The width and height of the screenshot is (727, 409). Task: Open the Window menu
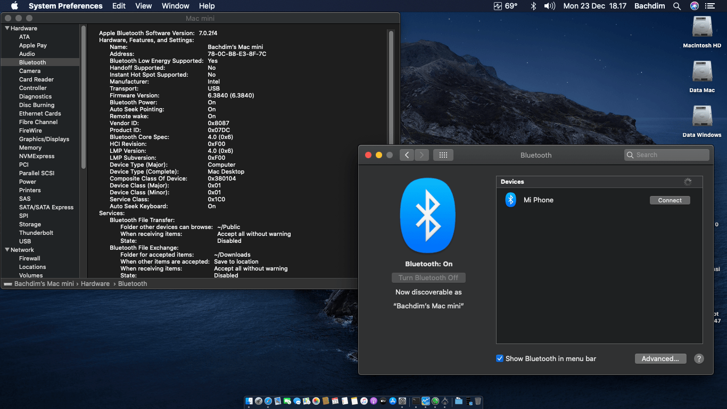tap(175, 6)
